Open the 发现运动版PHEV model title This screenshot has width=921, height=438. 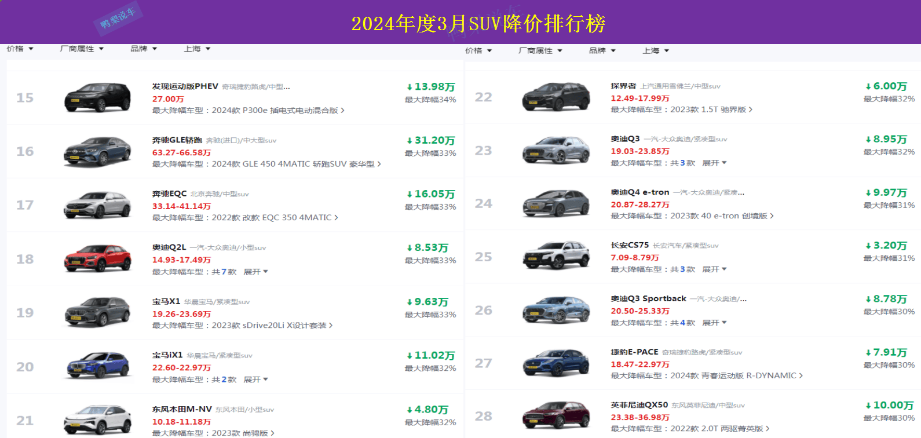point(185,86)
